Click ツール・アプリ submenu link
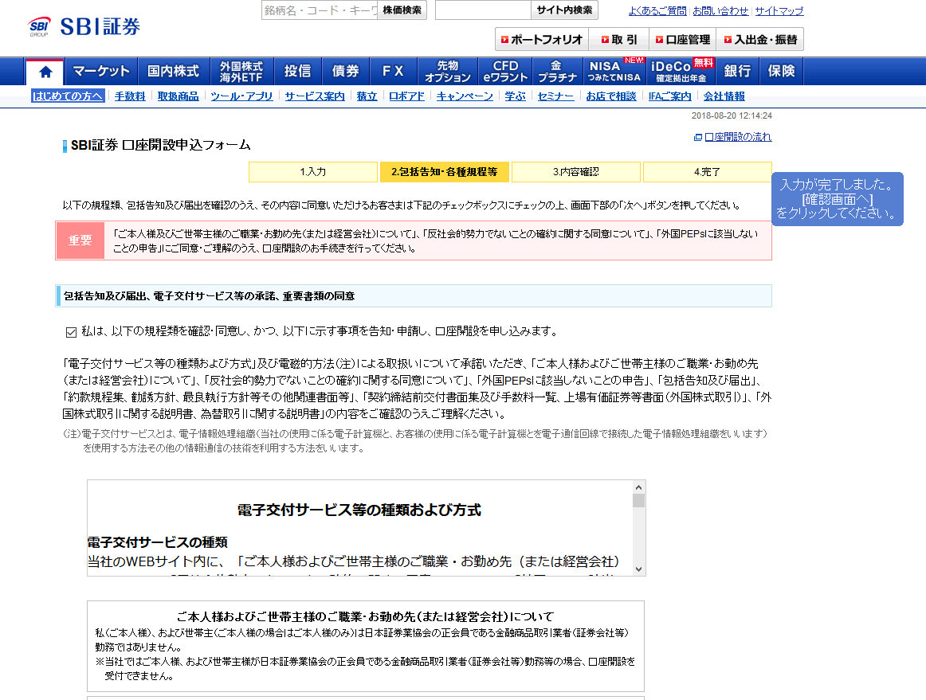 (x=241, y=96)
